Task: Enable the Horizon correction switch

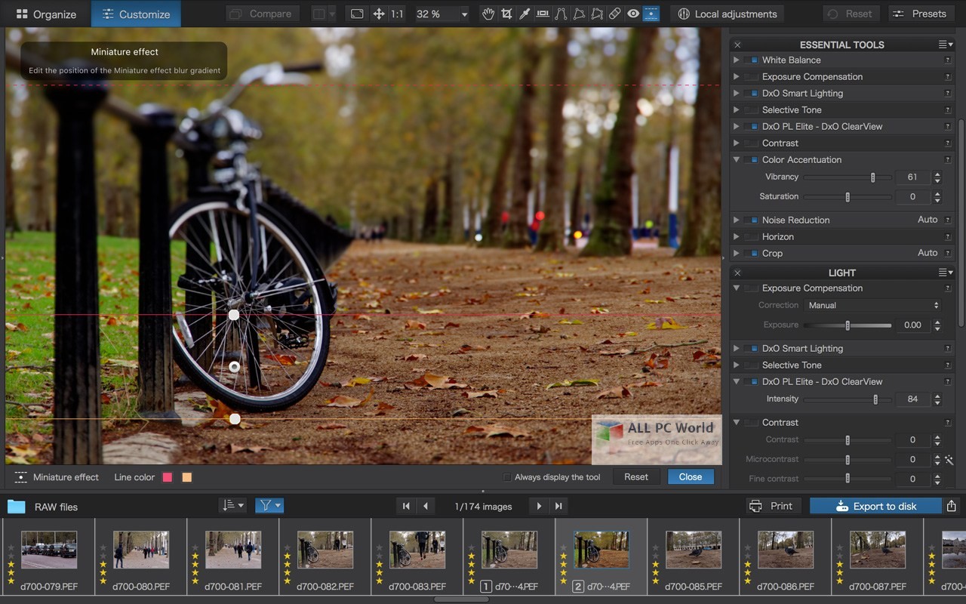Action: [x=751, y=236]
